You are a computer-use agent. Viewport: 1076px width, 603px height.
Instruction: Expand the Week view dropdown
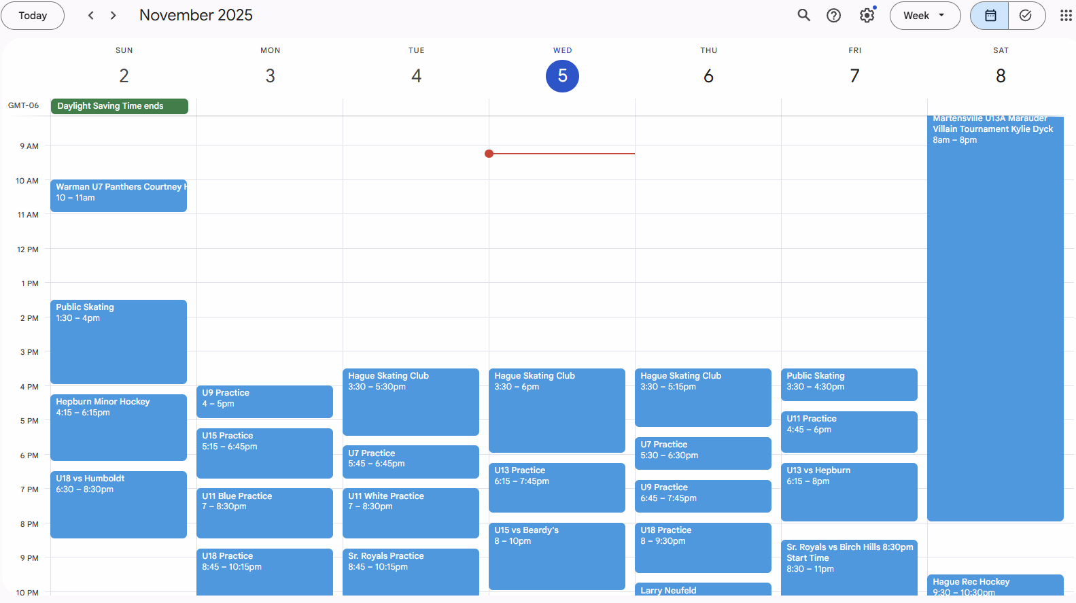924,16
